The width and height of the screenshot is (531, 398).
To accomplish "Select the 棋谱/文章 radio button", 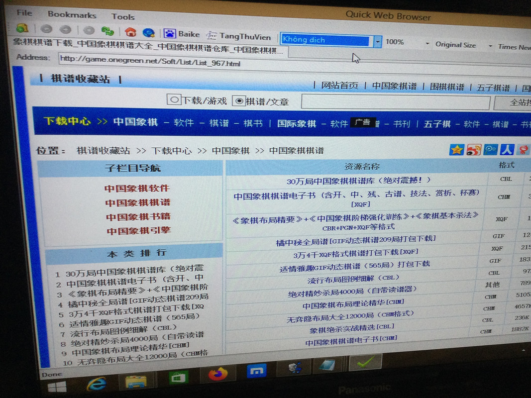I will point(239,101).
